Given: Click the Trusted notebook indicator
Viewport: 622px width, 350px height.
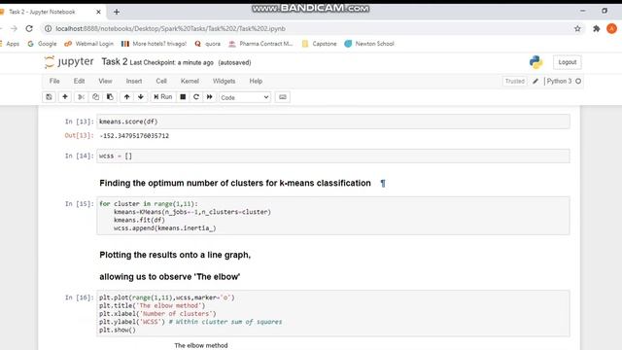Looking at the screenshot, I should (x=515, y=81).
